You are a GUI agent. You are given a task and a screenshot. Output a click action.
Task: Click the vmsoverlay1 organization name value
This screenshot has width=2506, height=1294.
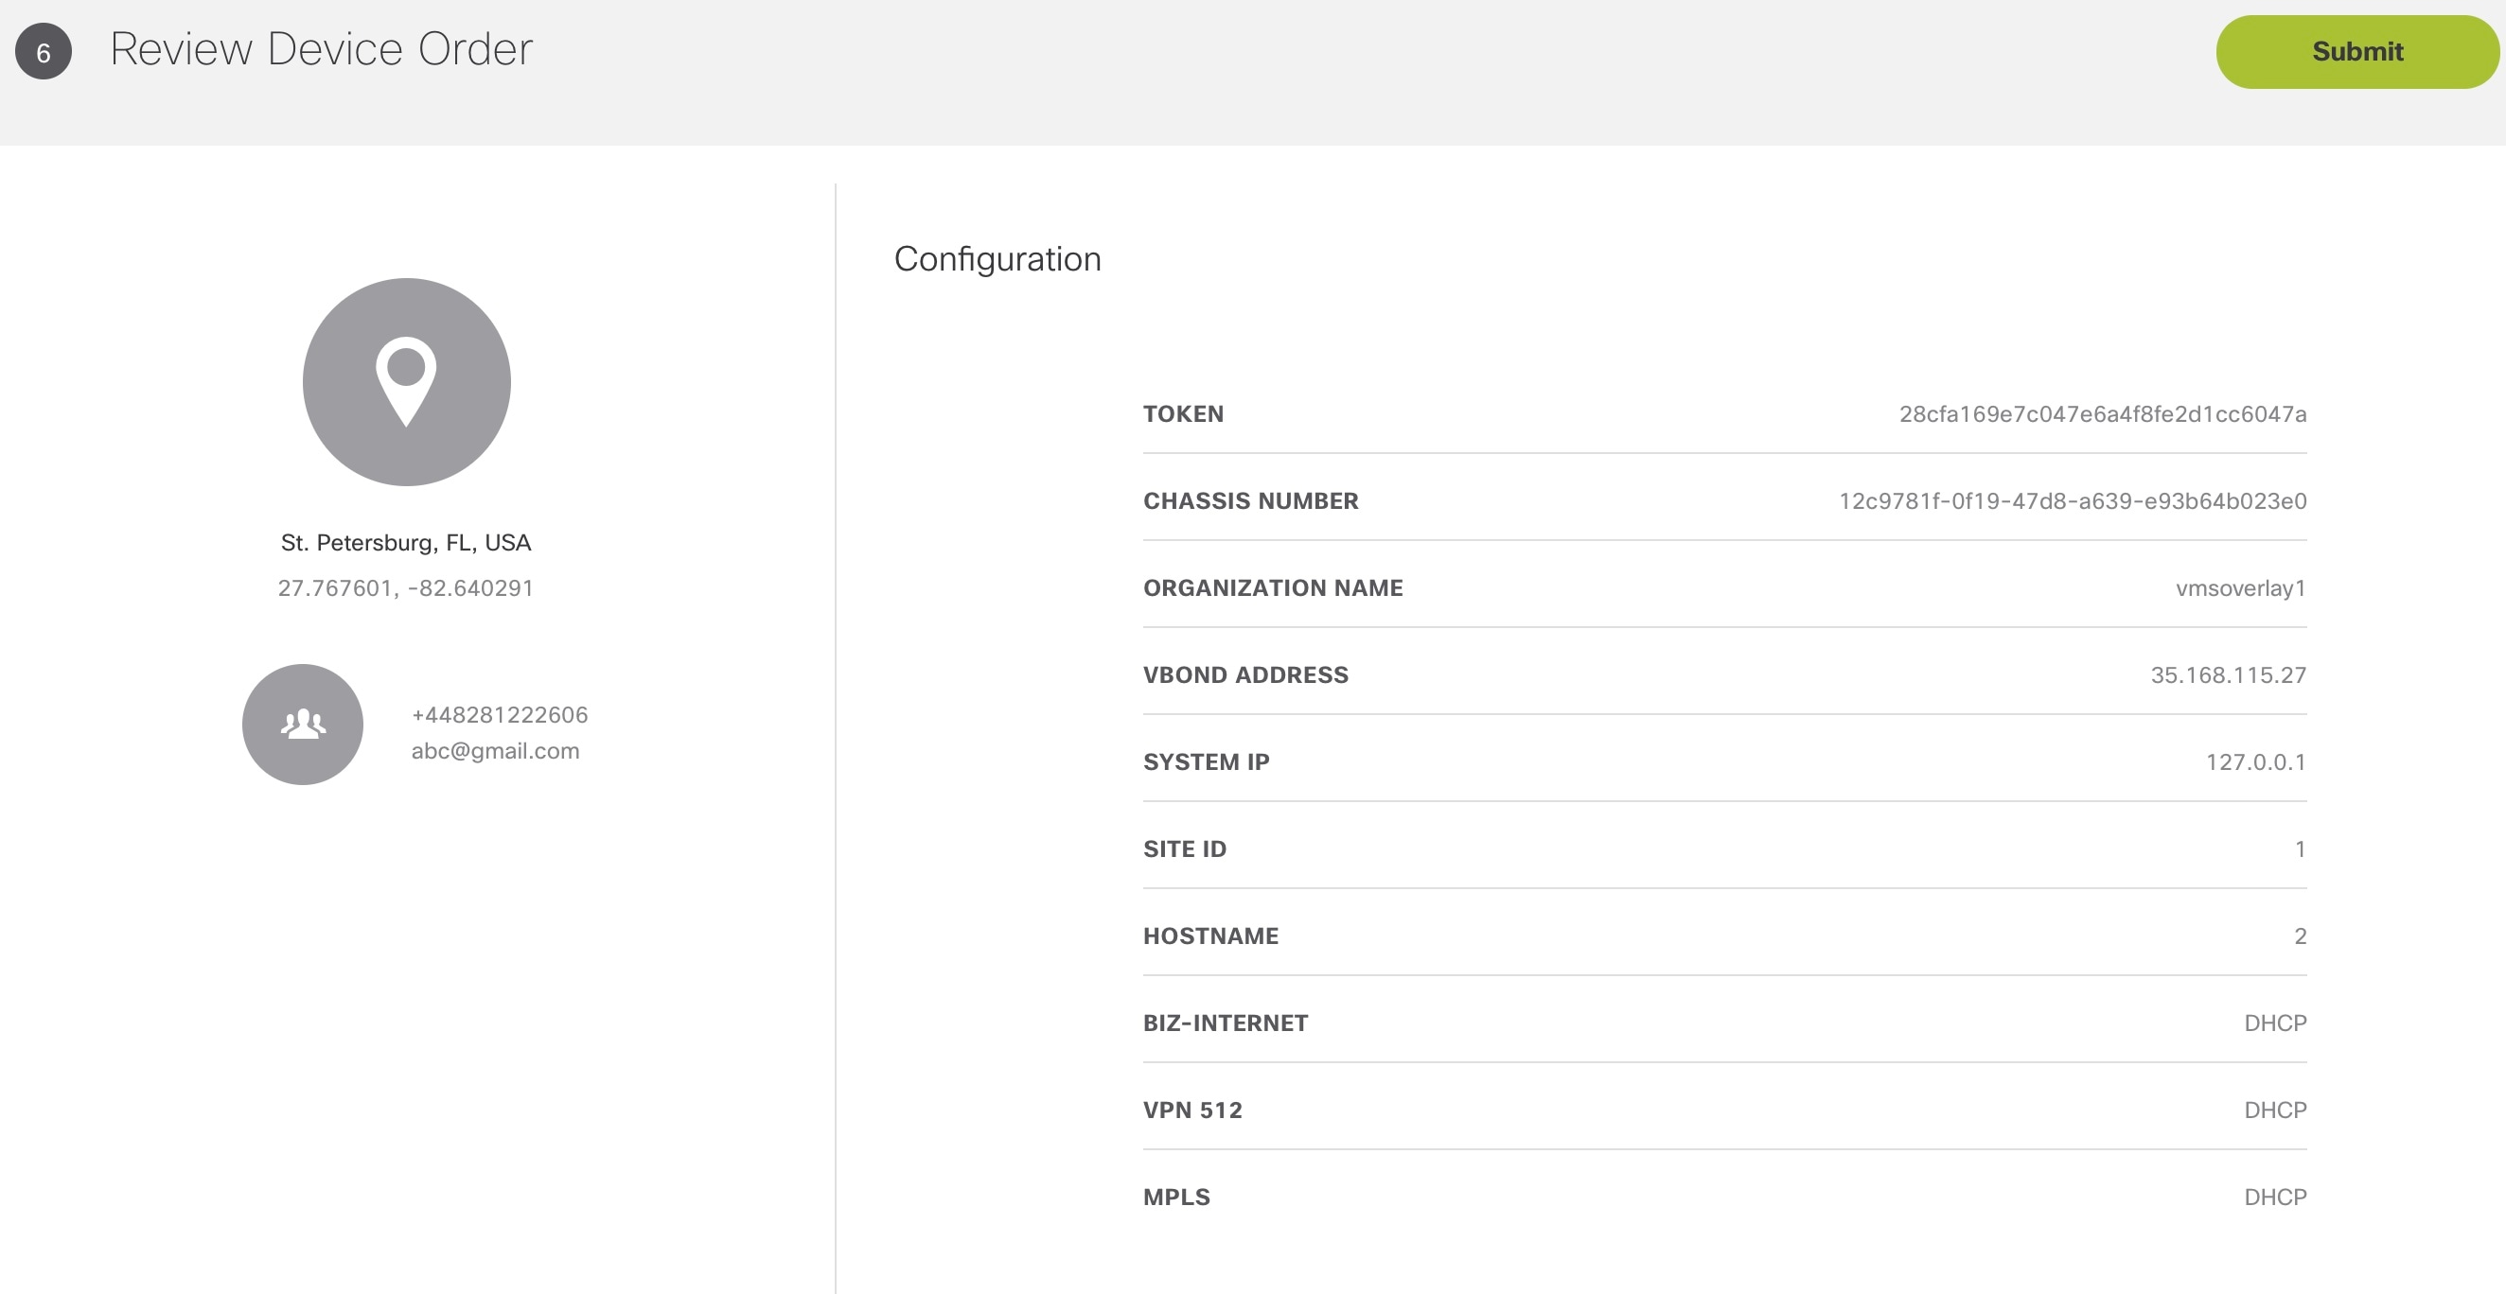(x=2240, y=588)
